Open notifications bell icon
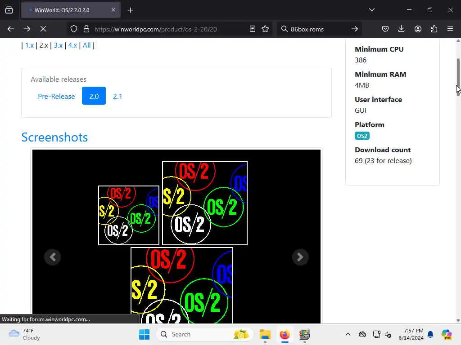The width and height of the screenshot is (461, 345). click(430, 334)
